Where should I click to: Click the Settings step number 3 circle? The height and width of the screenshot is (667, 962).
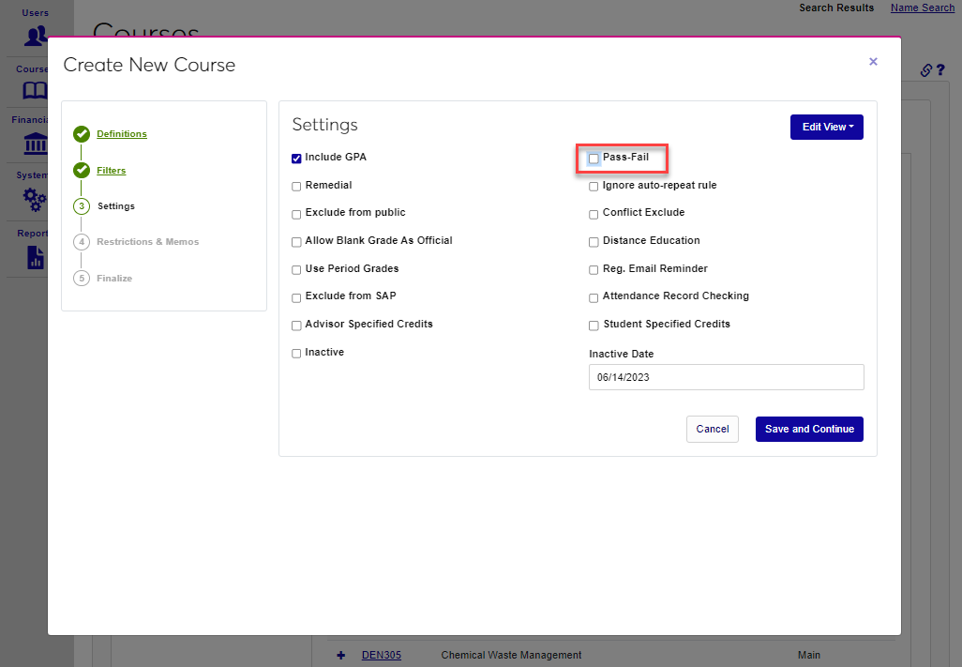coord(82,206)
